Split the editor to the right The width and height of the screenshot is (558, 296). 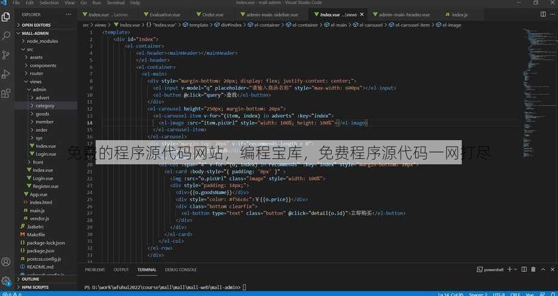pos(543,14)
